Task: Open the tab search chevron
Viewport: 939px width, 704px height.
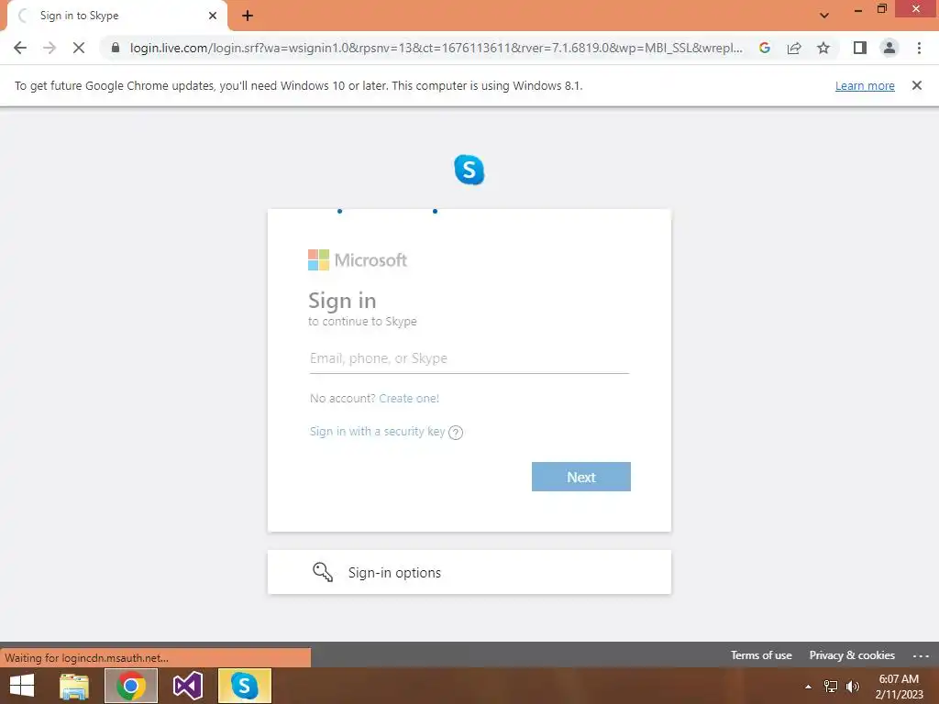Action: click(x=824, y=16)
